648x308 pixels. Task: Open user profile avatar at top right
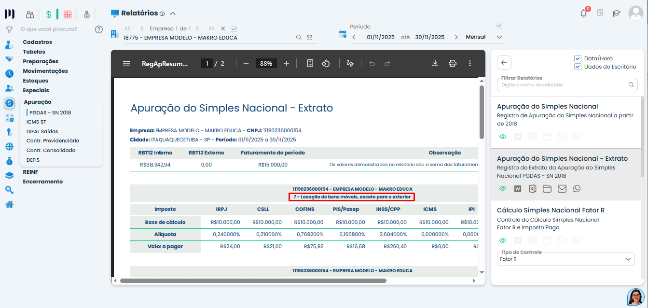click(x=635, y=13)
